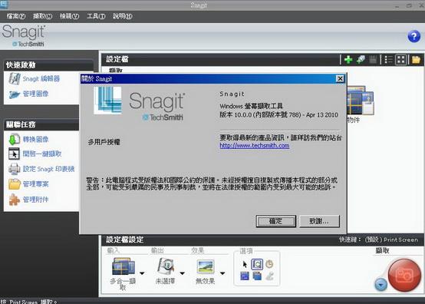425x304 pixels.
Task: Expand the 無效果 effects dropdown arrow
Action: (x=222, y=273)
